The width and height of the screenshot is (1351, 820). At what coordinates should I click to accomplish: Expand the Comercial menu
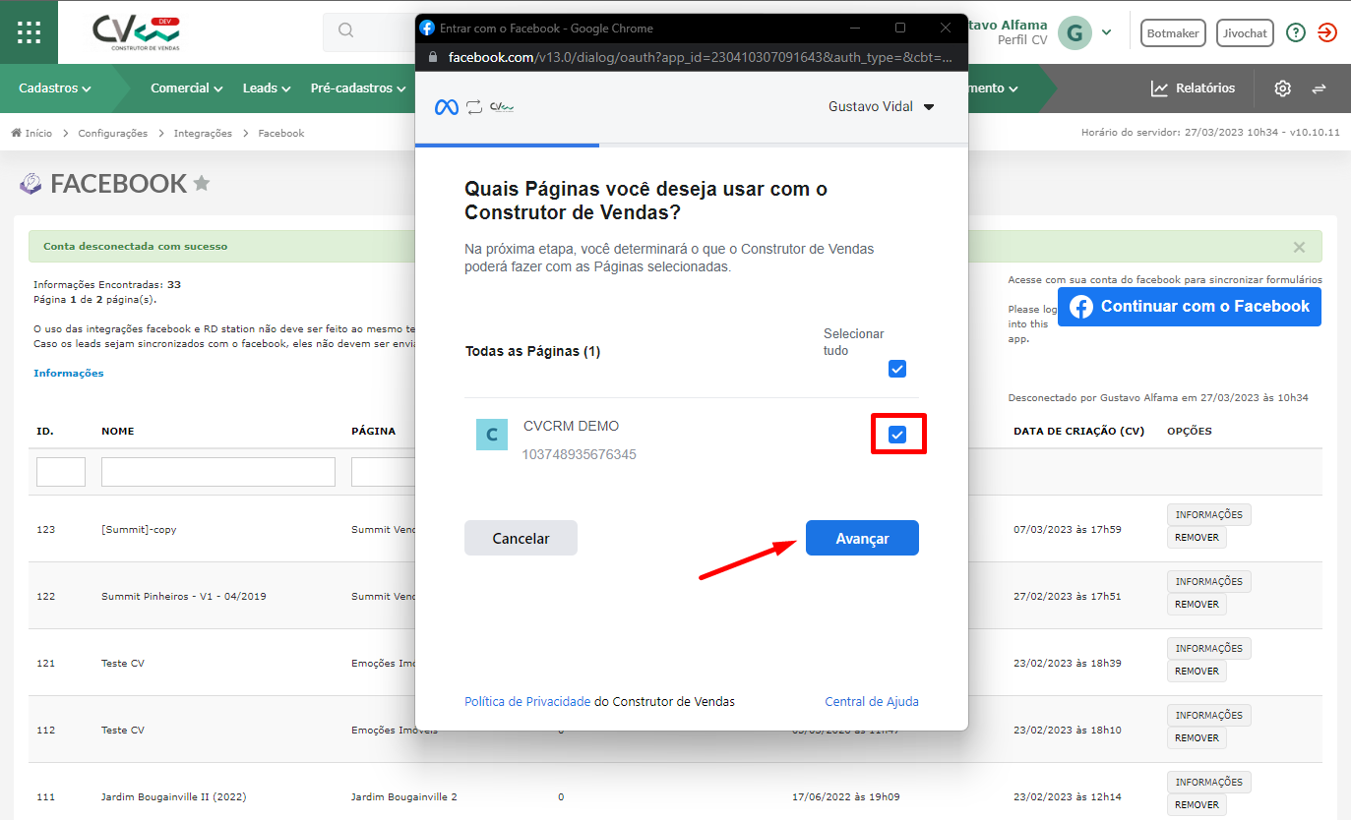[187, 88]
